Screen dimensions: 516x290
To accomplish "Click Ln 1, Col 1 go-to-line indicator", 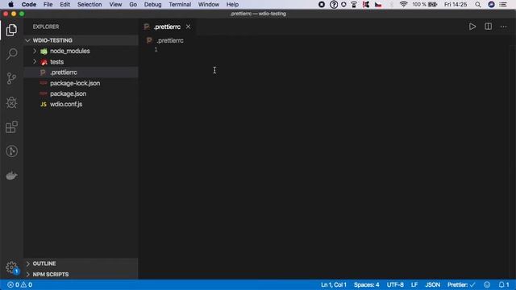I will 333,284.
